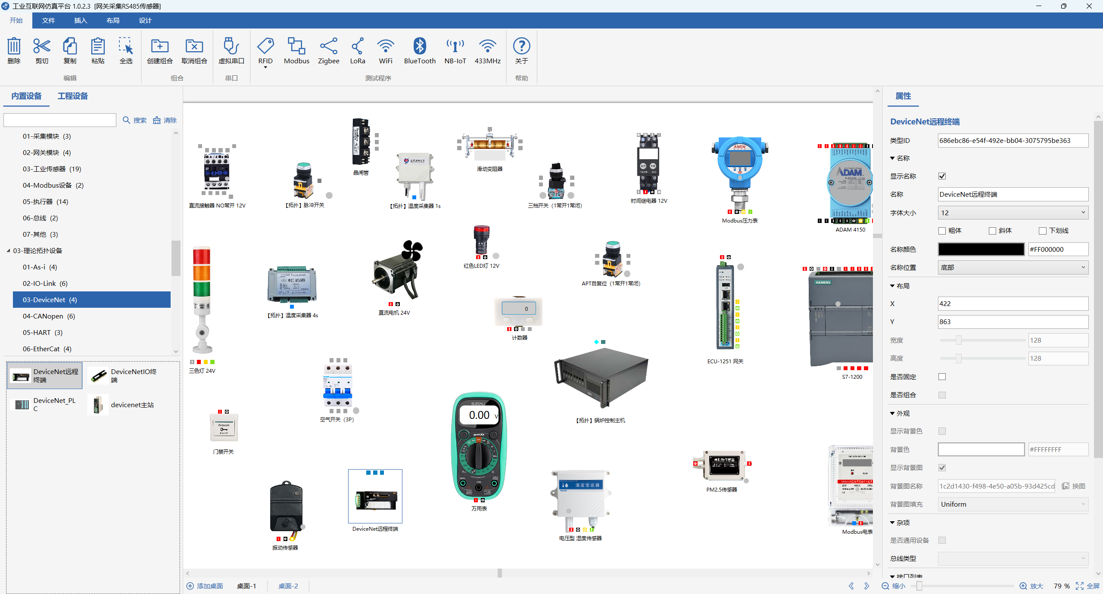Collapse the 名称 property section

[893, 158]
